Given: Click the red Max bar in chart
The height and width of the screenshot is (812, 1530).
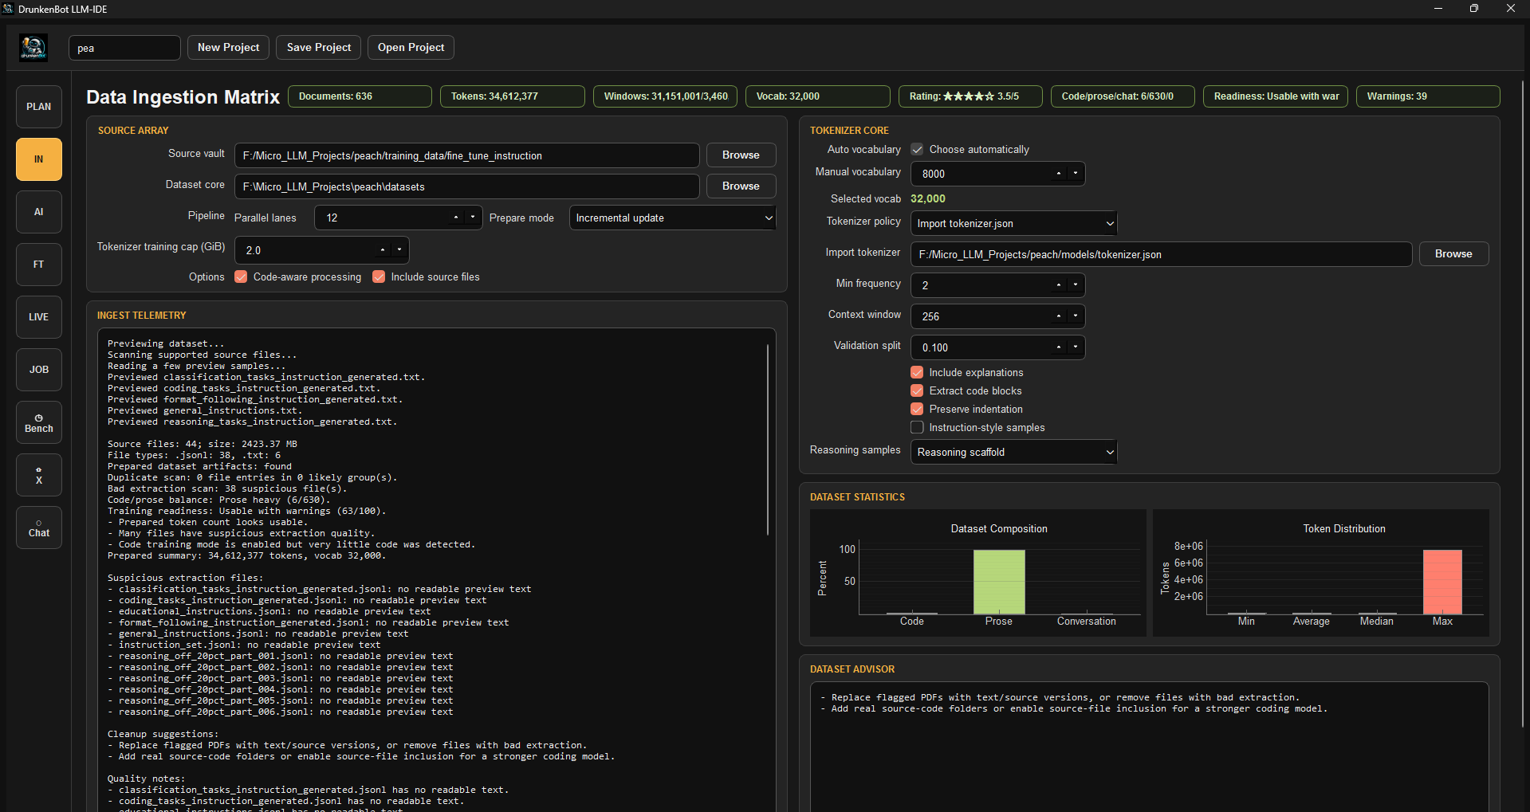Looking at the screenshot, I should 1442,582.
